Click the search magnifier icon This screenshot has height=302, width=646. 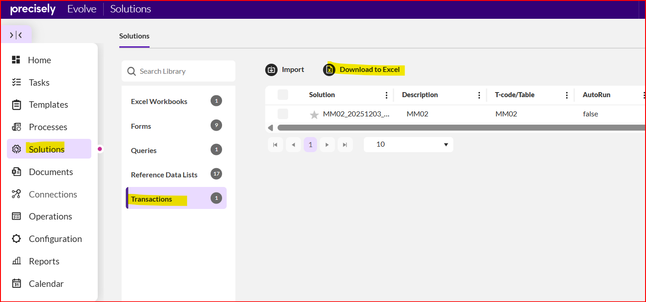pyautogui.click(x=132, y=71)
